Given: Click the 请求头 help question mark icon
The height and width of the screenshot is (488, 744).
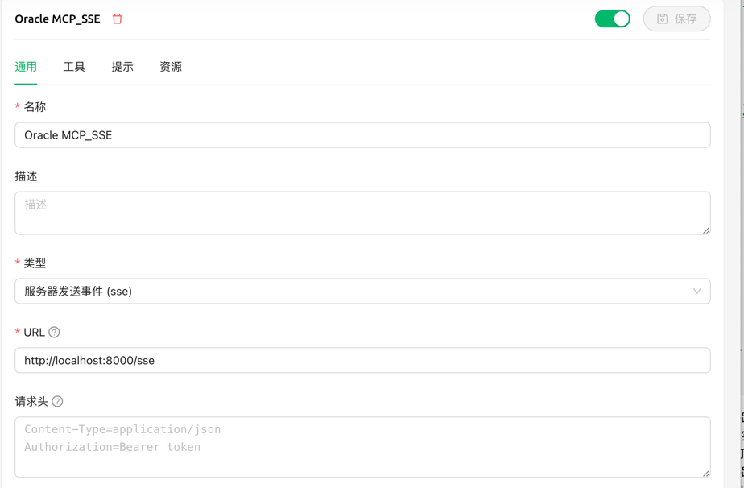Looking at the screenshot, I should click(x=57, y=401).
